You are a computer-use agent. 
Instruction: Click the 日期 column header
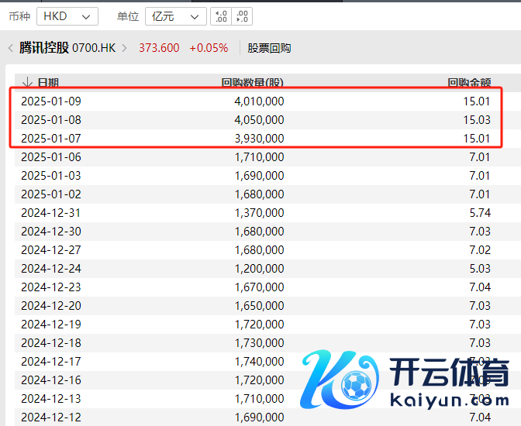tap(48, 82)
